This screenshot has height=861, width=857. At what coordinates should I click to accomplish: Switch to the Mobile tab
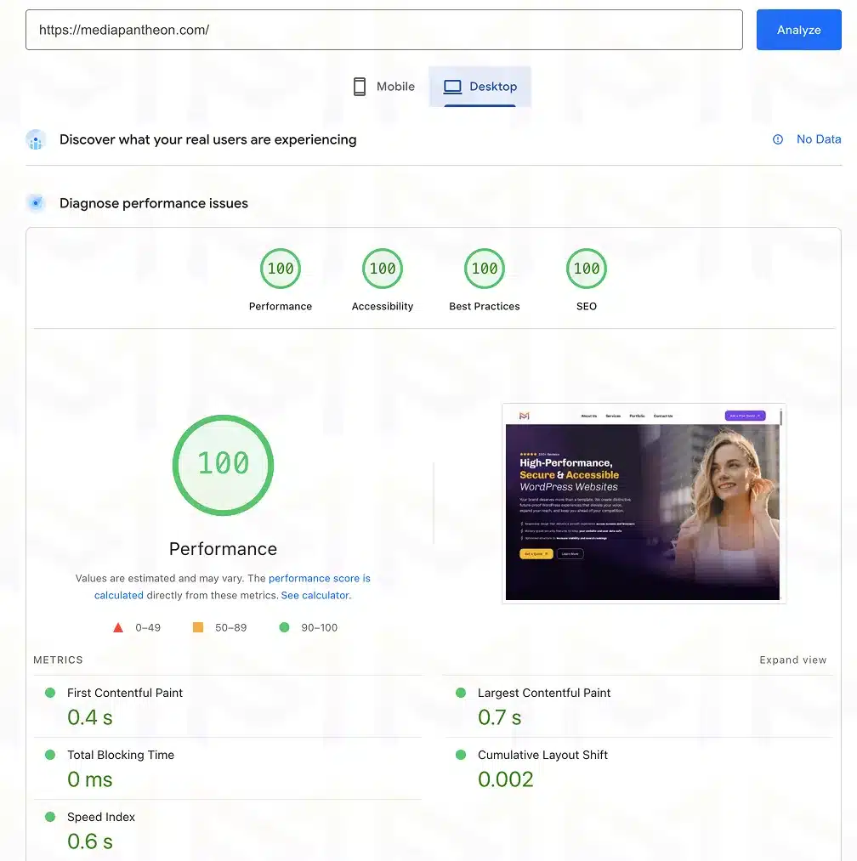[x=384, y=87]
